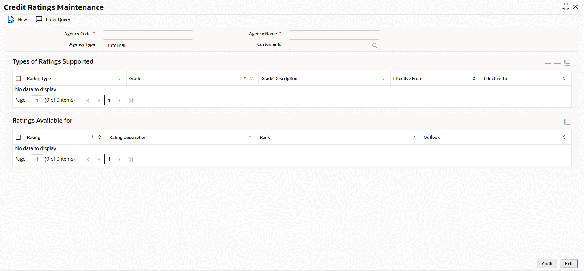Sort by Rating column

[99, 137]
